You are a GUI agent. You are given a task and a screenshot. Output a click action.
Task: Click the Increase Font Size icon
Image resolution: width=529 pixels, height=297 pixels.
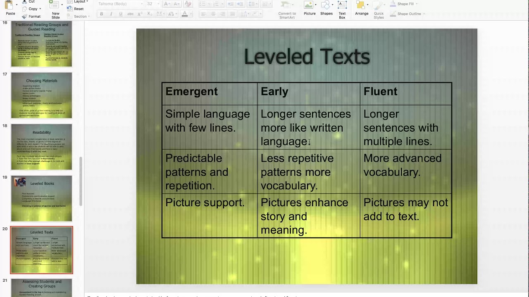tap(167, 4)
